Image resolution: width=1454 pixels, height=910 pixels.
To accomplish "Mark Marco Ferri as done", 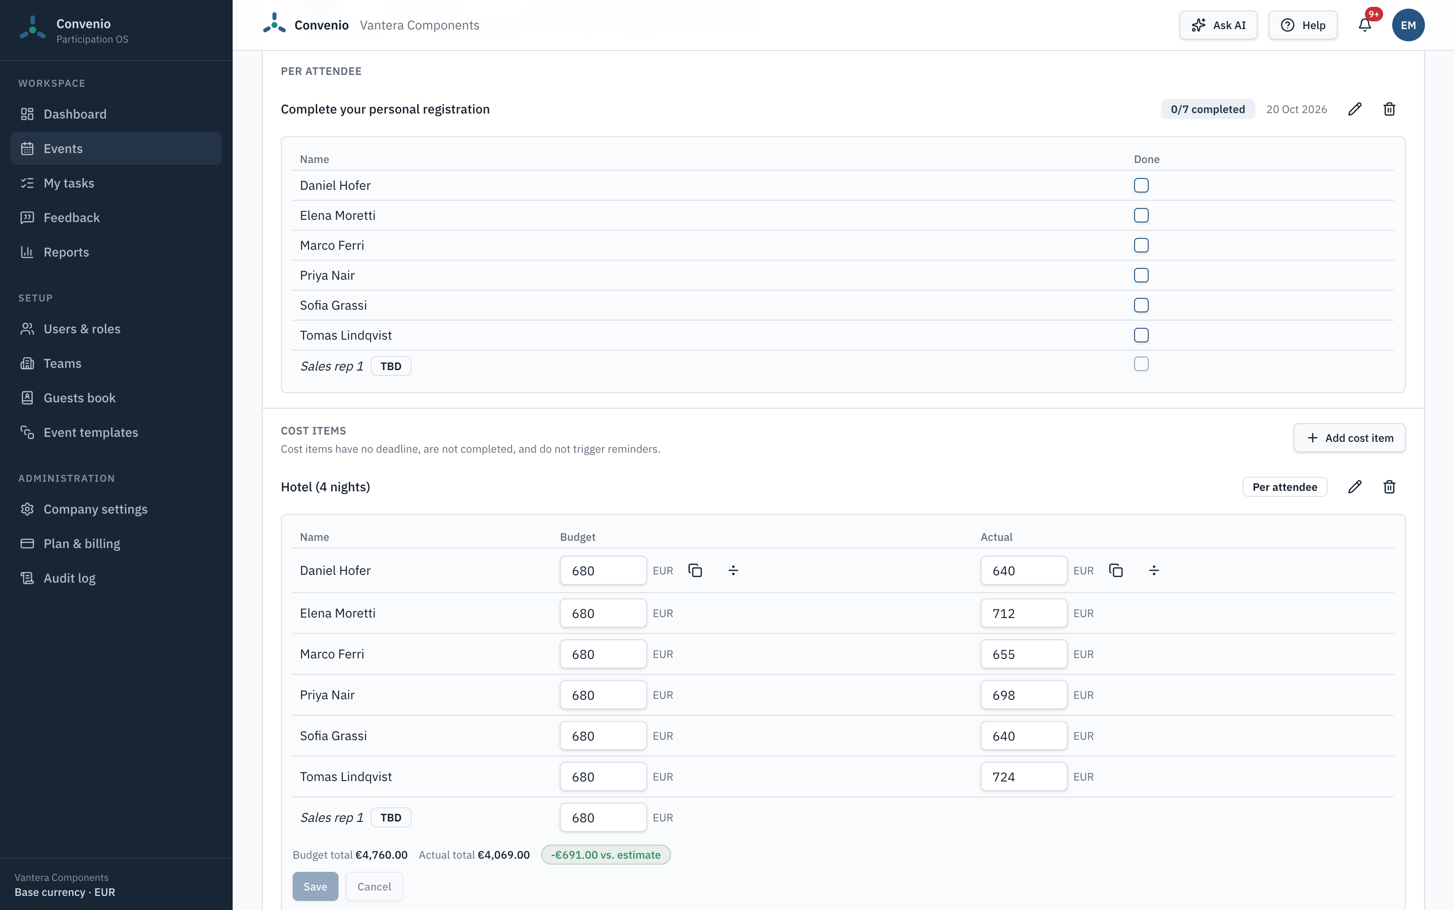I will click(1141, 246).
